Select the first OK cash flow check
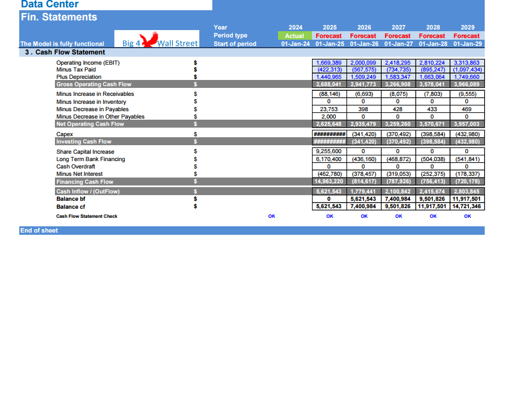The image size is (513, 418). click(271, 216)
